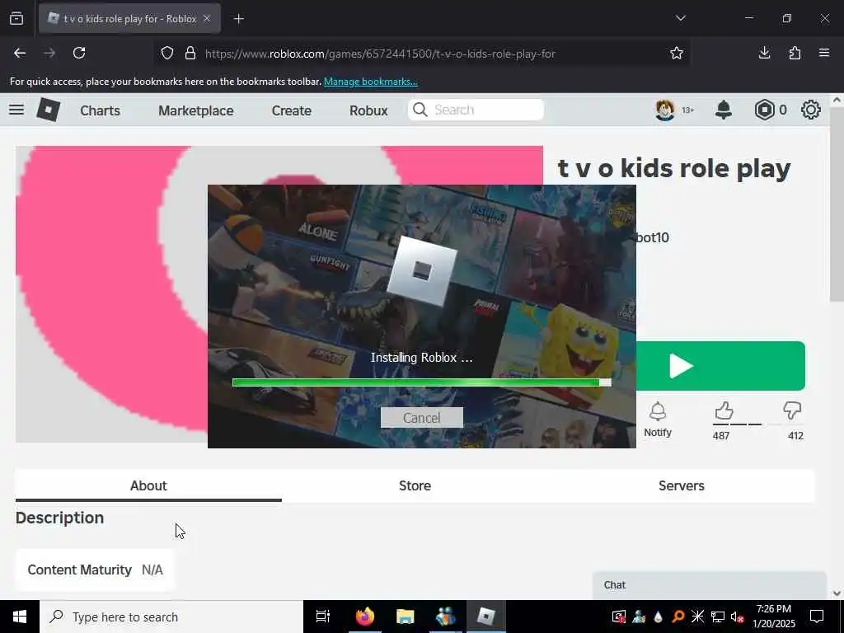Click the game thumbnail image
844x633 pixels.
coord(111,294)
